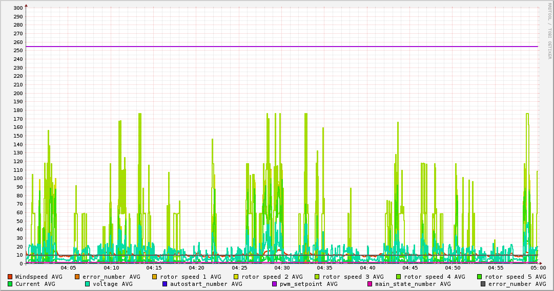Select the green Current AVG legend swatch

pos(10,284)
